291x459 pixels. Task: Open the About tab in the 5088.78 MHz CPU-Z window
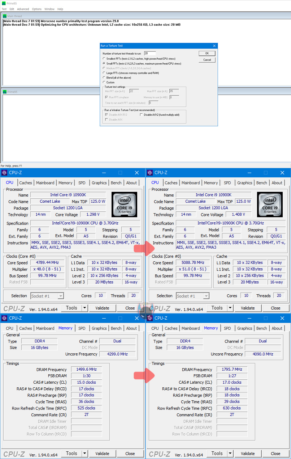tap(277, 183)
